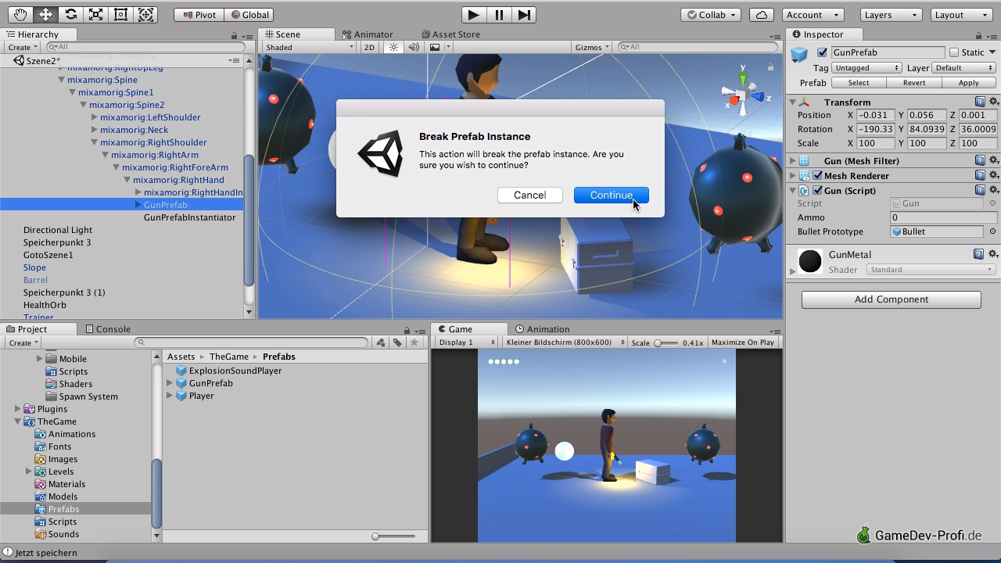Viewport: 1001px width, 563px height.
Task: Toggle scene lighting icon
Action: 393,47
